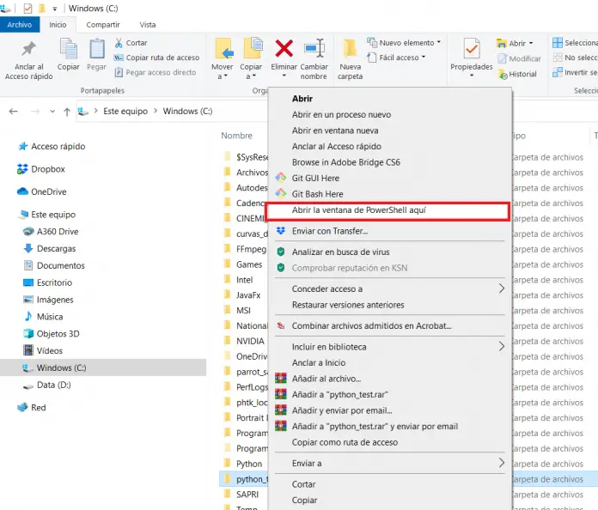Screen dimensions: 598x510
Task: Click Anclar al Acceso rápido pin icon
Action: [28, 49]
